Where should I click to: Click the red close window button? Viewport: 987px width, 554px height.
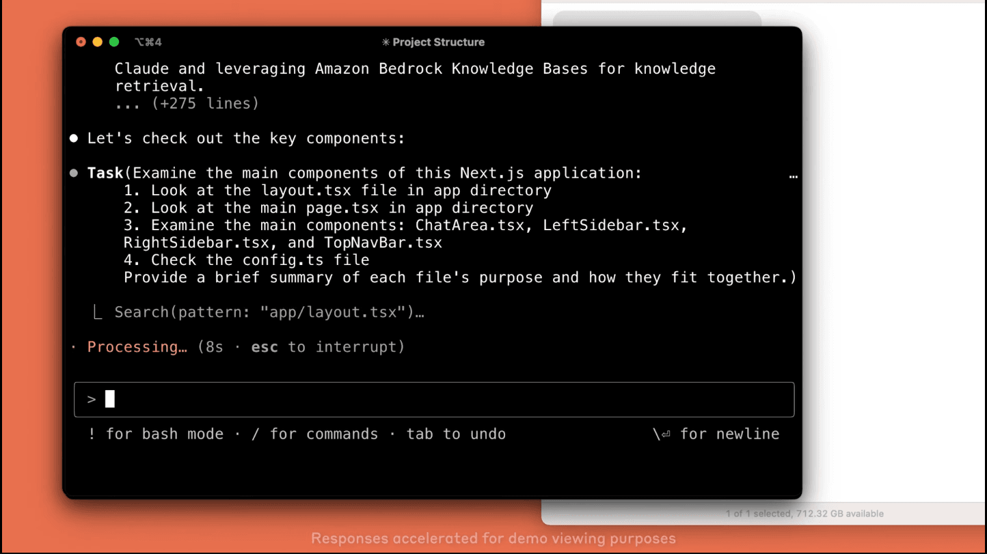click(x=81, y=42)
